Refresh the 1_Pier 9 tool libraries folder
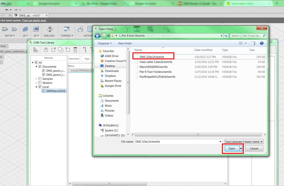 pos(226,36)
